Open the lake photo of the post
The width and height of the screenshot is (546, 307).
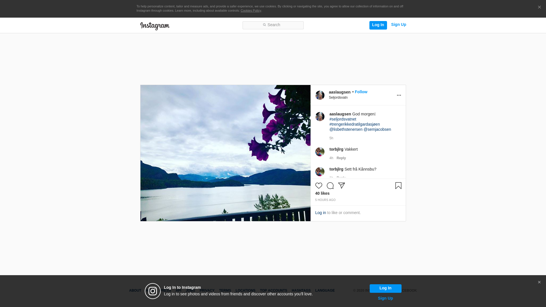[226, 153]
